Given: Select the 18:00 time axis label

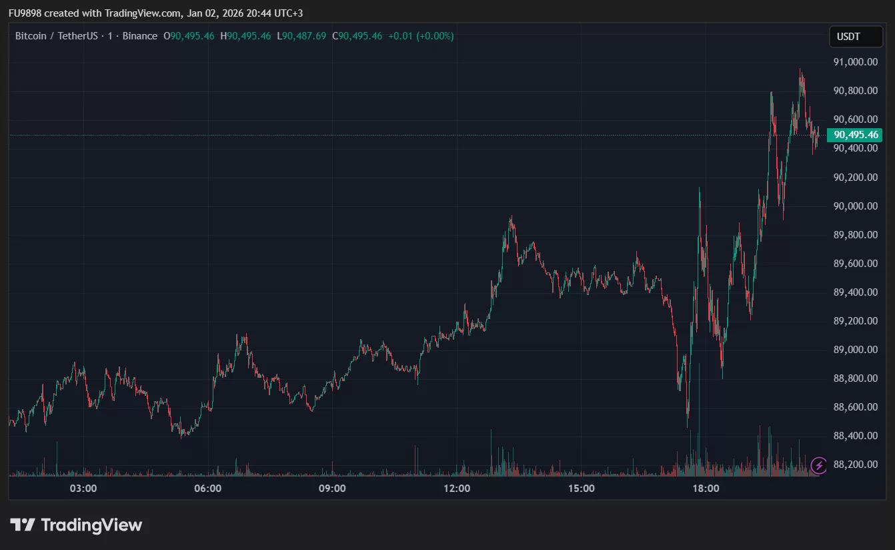Looking at the screenshot, I should click(706, 489).
